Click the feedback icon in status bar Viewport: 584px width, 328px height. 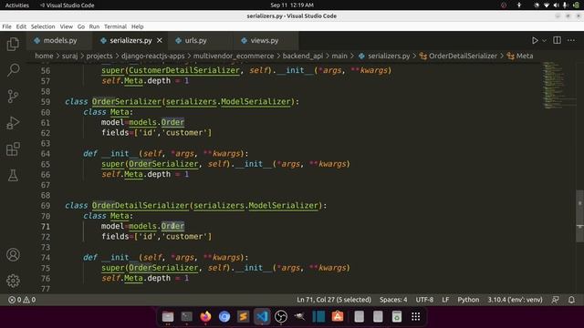(x=556, y=300)
